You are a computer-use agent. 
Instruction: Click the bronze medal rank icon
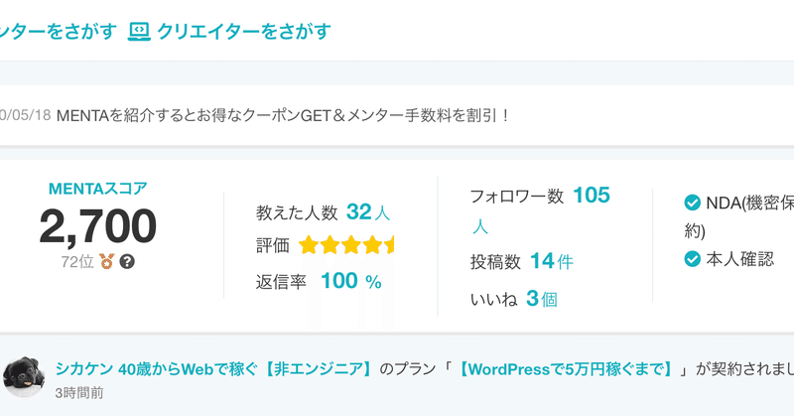106,261
